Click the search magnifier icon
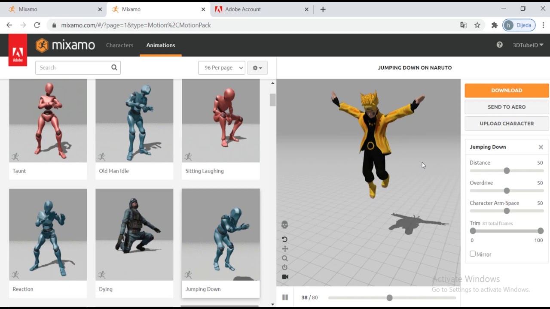The width and height of the screenshot is (550, 309). tap(114, 67)
